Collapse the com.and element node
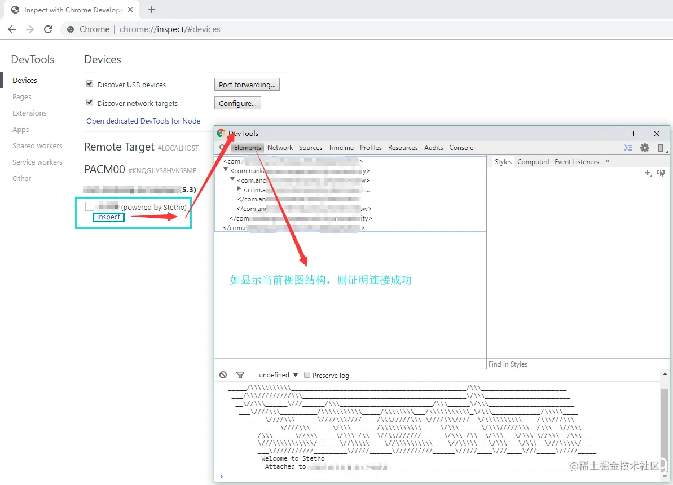Screen dimensions: 673x485 (232, 179)
